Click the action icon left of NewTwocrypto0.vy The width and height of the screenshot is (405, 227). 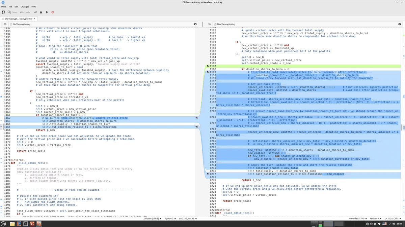(210, 24)
